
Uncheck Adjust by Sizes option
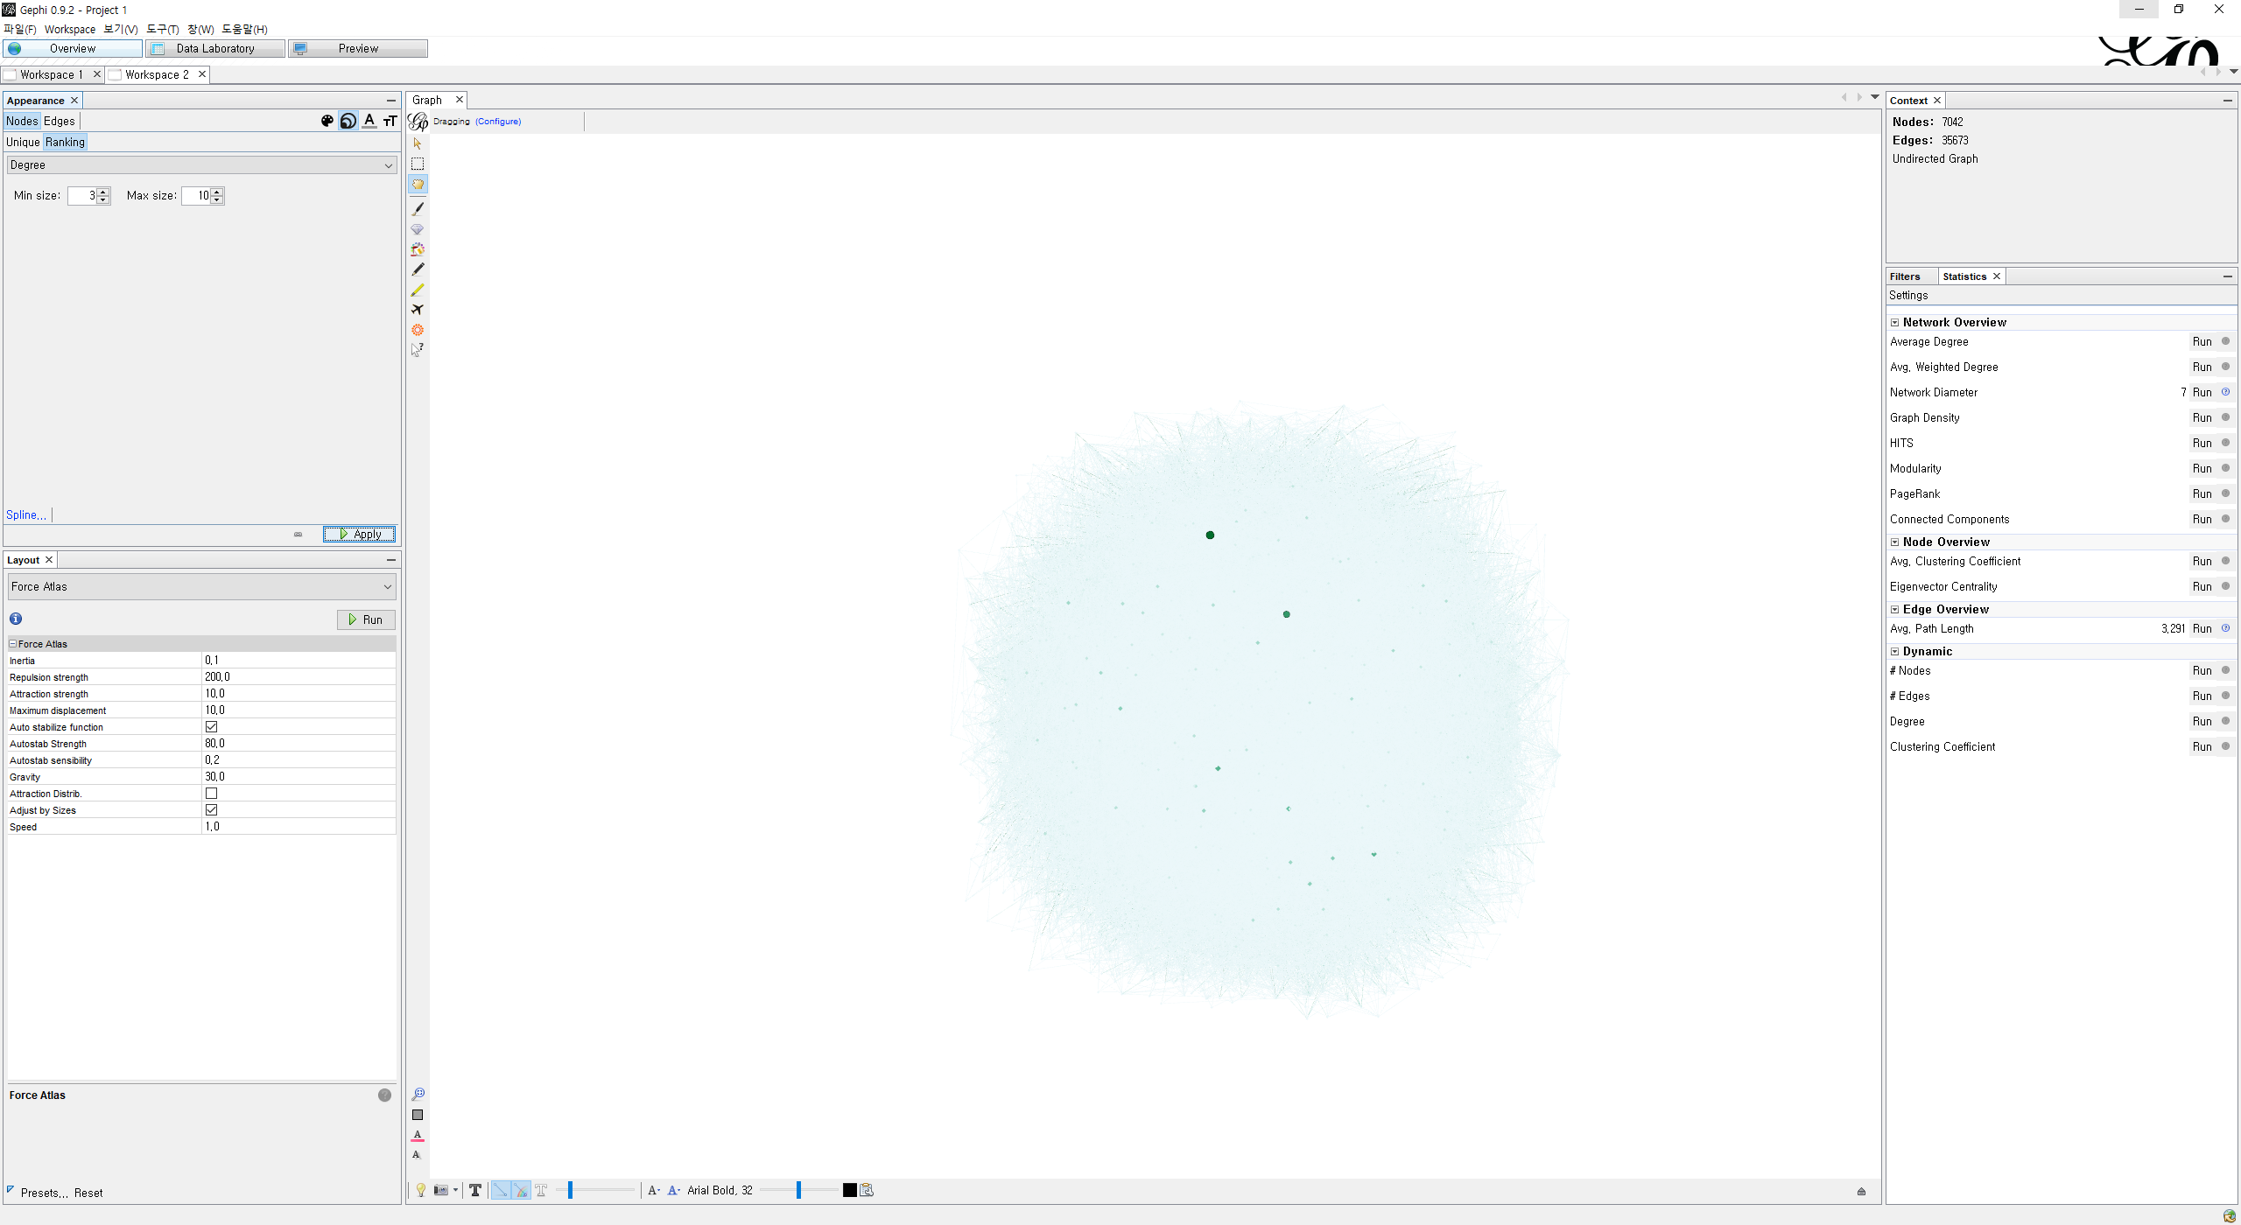point(211,810)
